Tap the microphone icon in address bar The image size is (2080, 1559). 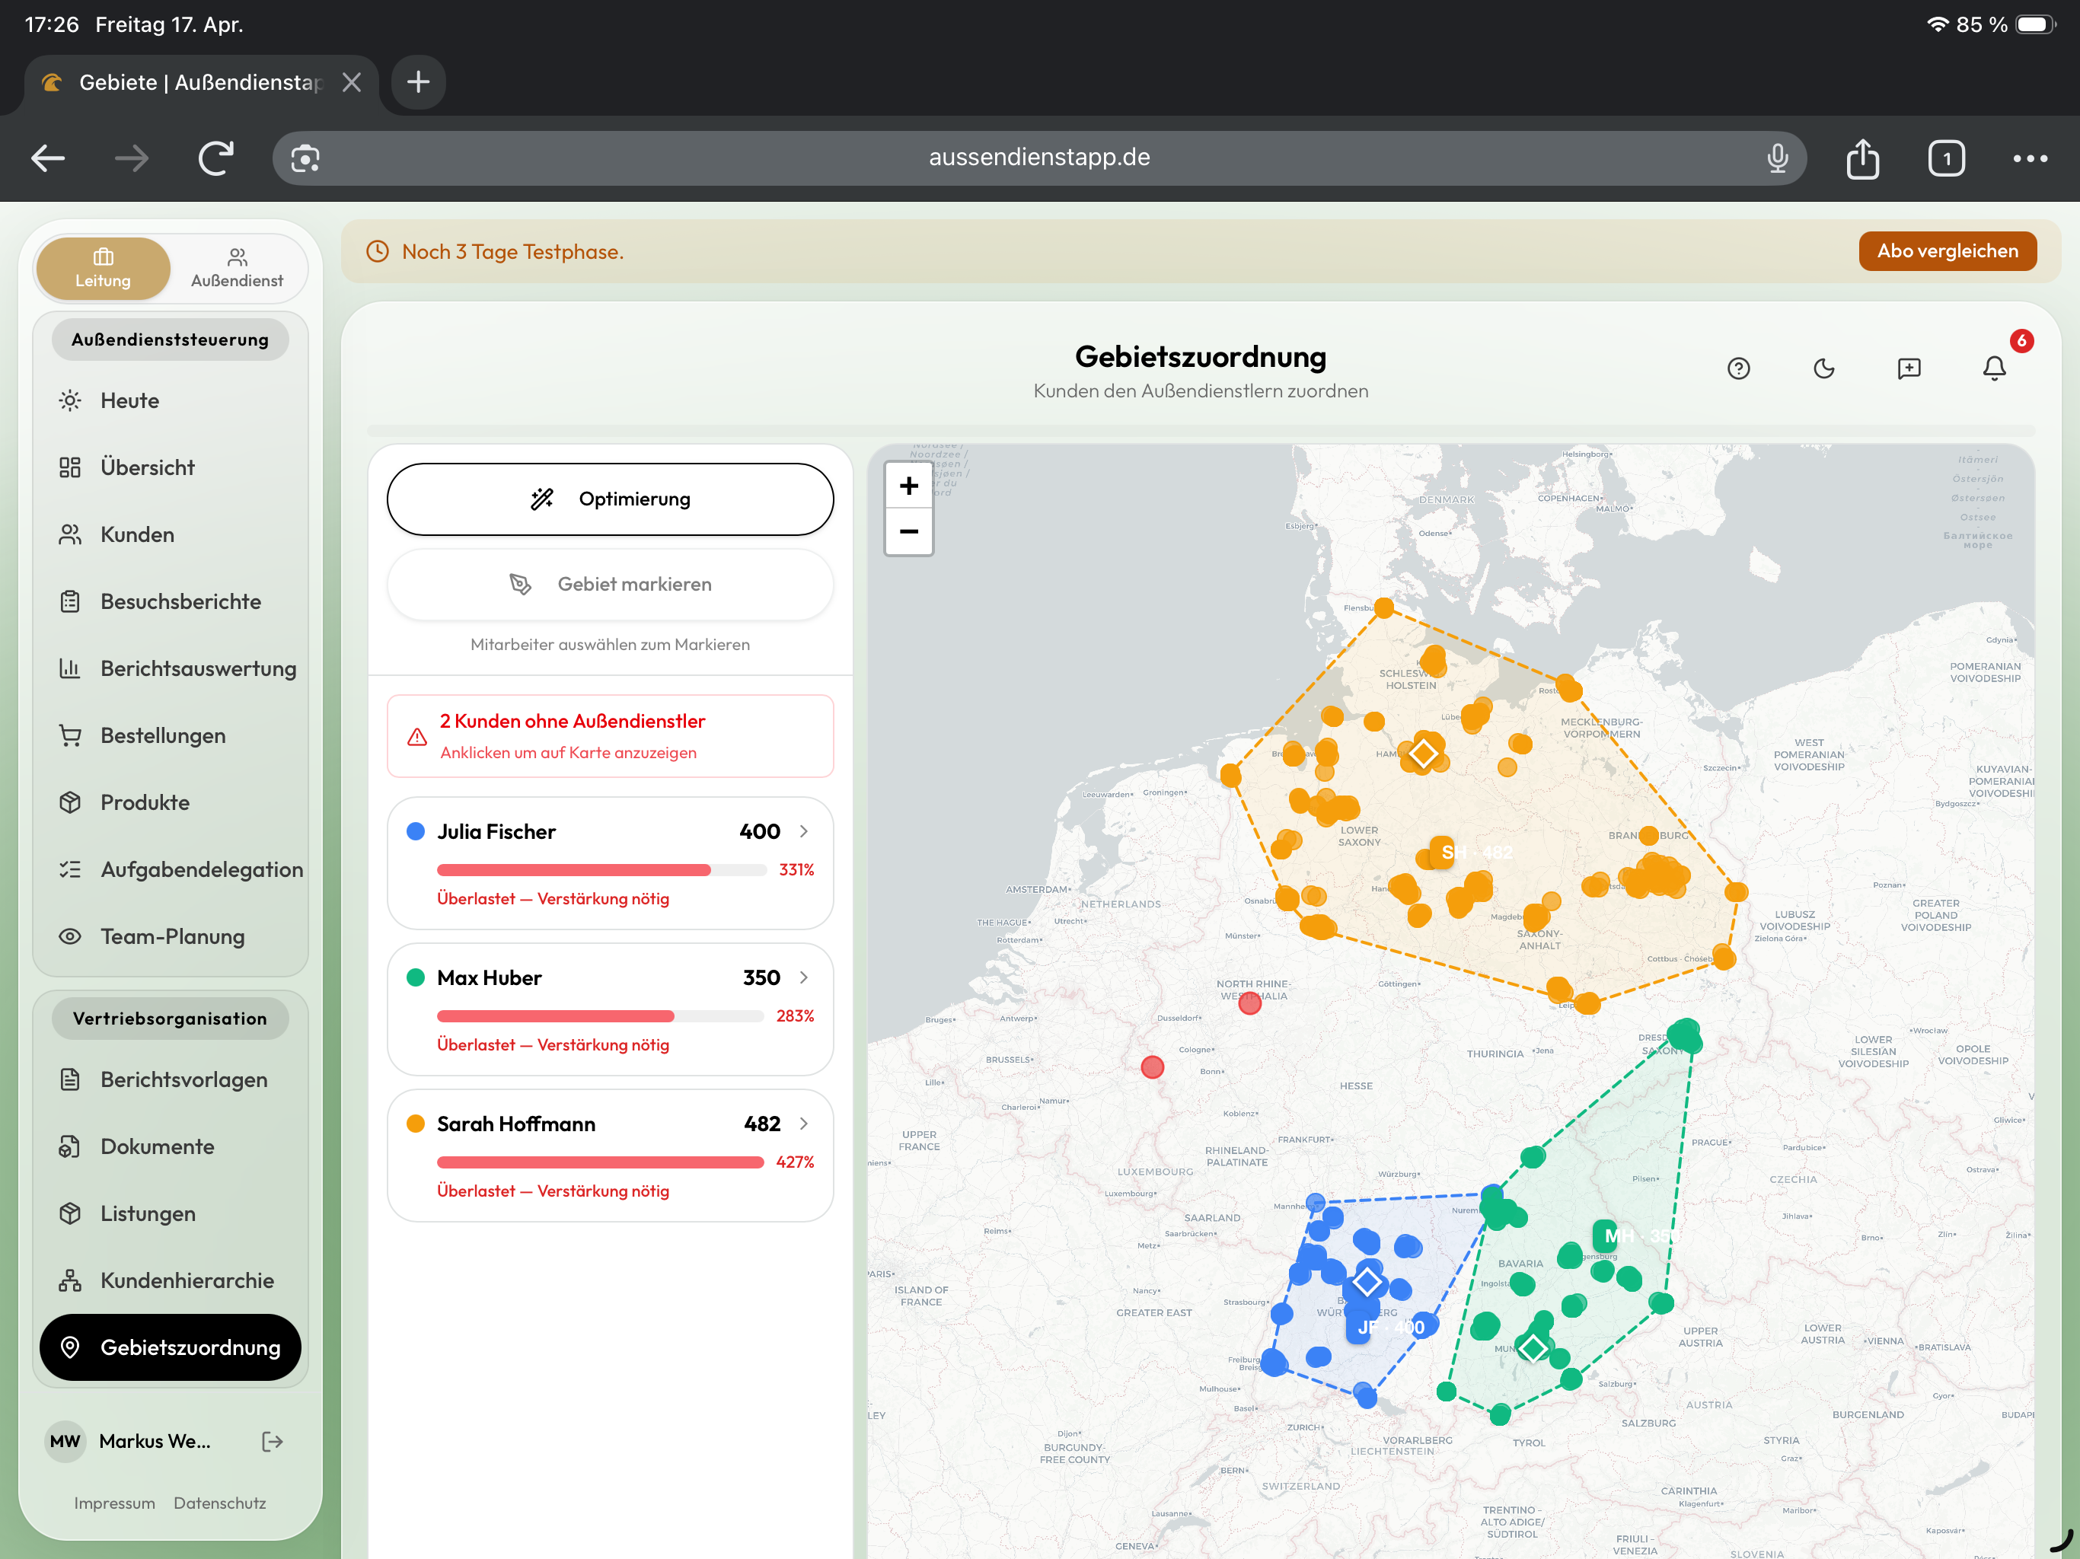1777,158
